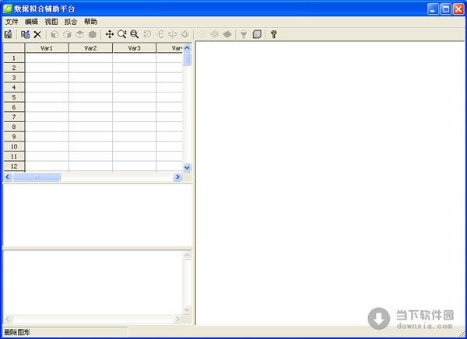Select the second grayed cube view icon
The image size is (467, 339).
[x=67, y=34]
